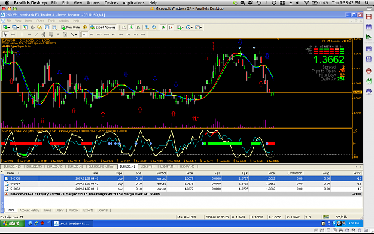Screen dimensions: 374x234
Task: Select the text label T tool
Action: pyautogui.click(x=65, y=34)
